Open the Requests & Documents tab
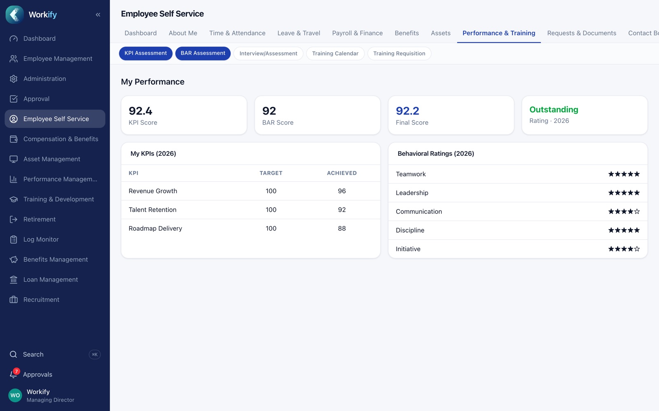This screenshot has width=659, height=411. [582, 33]
